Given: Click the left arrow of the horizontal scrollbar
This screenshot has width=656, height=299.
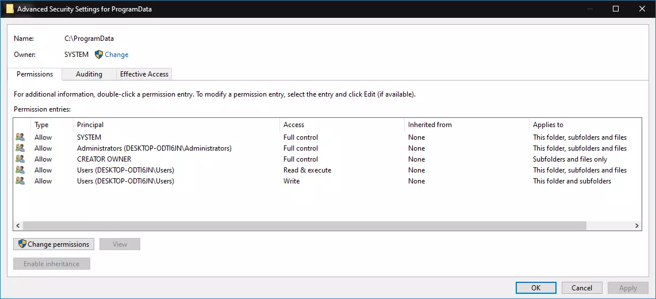Looking at the screenshot, I should coord(18,226).
